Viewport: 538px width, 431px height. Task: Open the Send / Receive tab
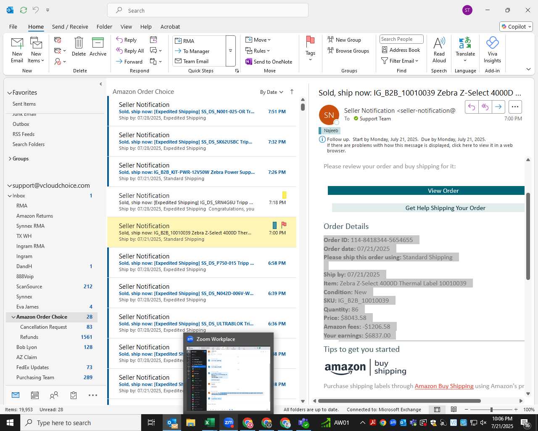tap(70, 27)
